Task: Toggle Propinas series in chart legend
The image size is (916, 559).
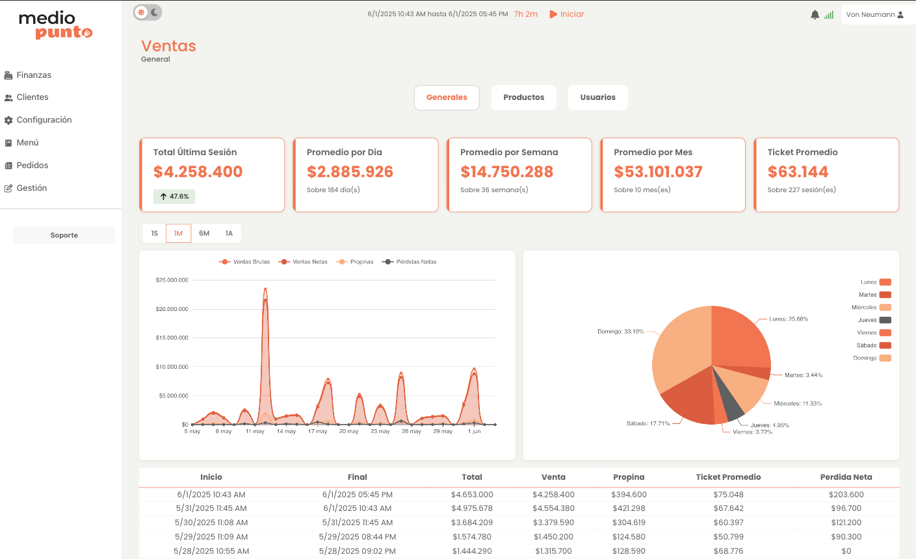Action: (354, 262)
